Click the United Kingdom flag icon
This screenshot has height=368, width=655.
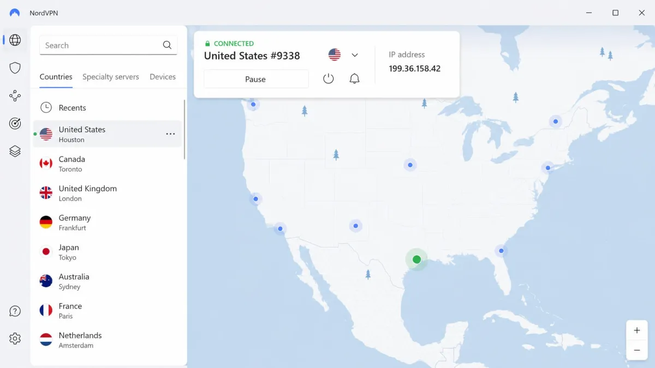(x=46, y=192)
